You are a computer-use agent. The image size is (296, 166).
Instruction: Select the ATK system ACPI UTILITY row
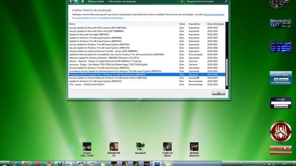pyautogui.click(x=147, y=85)
